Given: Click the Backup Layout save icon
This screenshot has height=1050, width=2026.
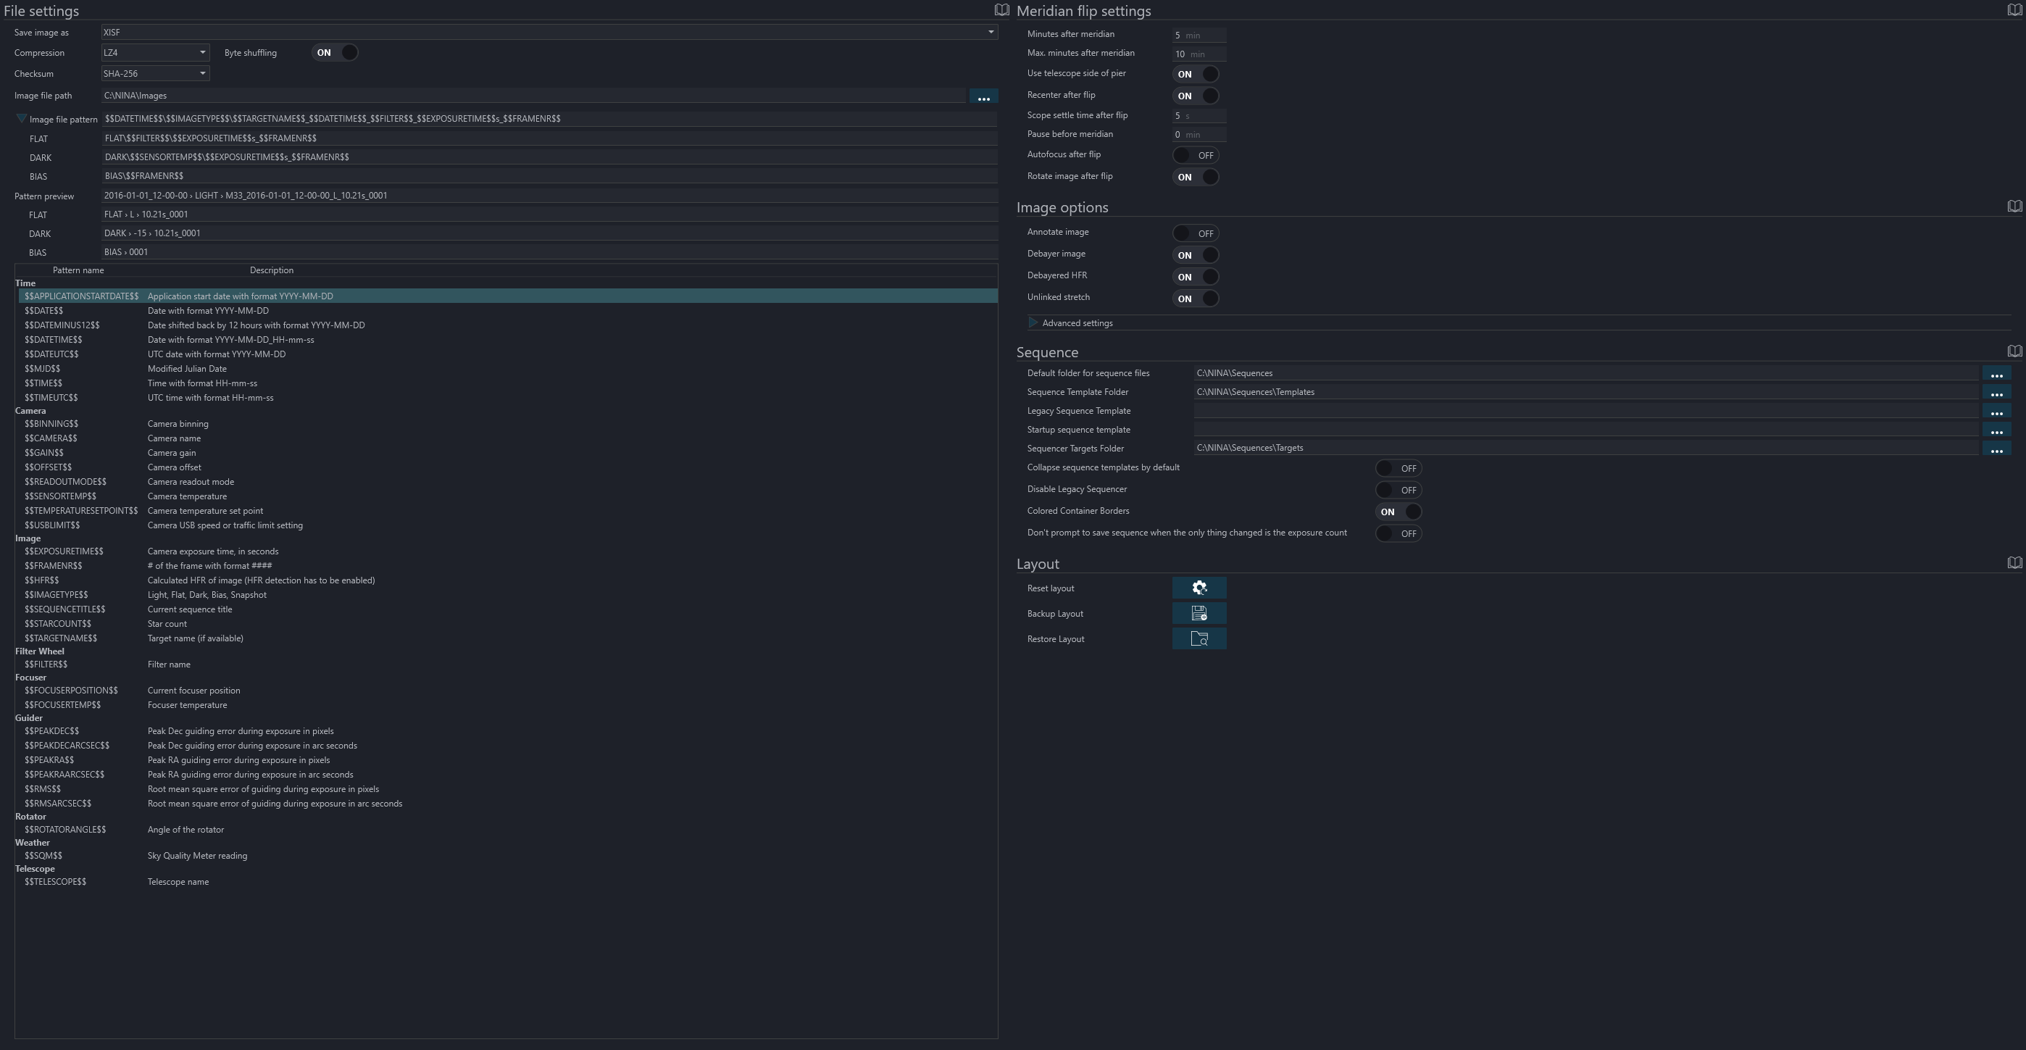Looking at the screenshot, I should point(1198,613).
